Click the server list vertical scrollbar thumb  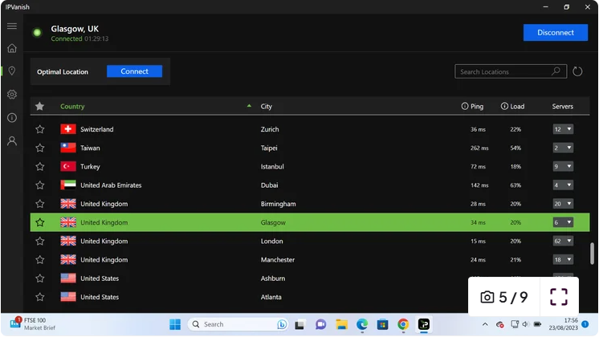click(x=592, y=254)
